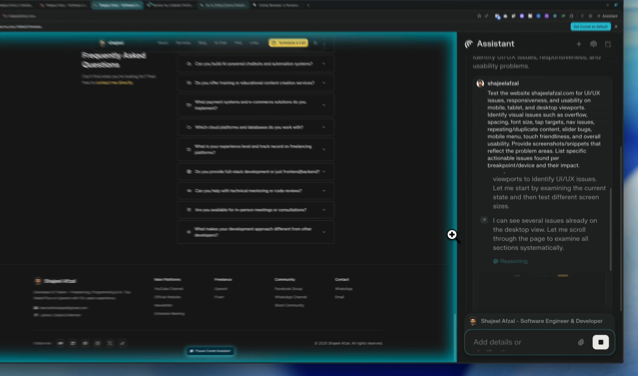Click the shajeelafzal user avatar
This screenshot has height=376, width=638.
(x=480, y=83)
